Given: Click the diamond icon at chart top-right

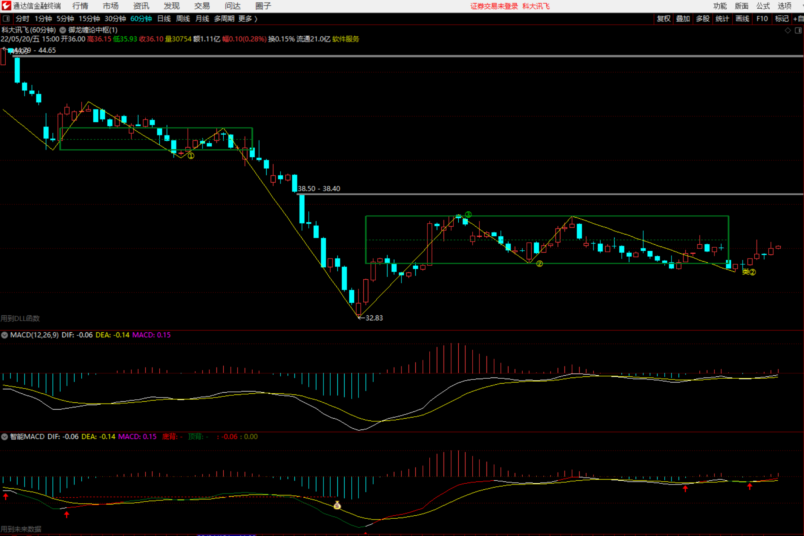Looking at the screenshot, I should click(787, 30).
